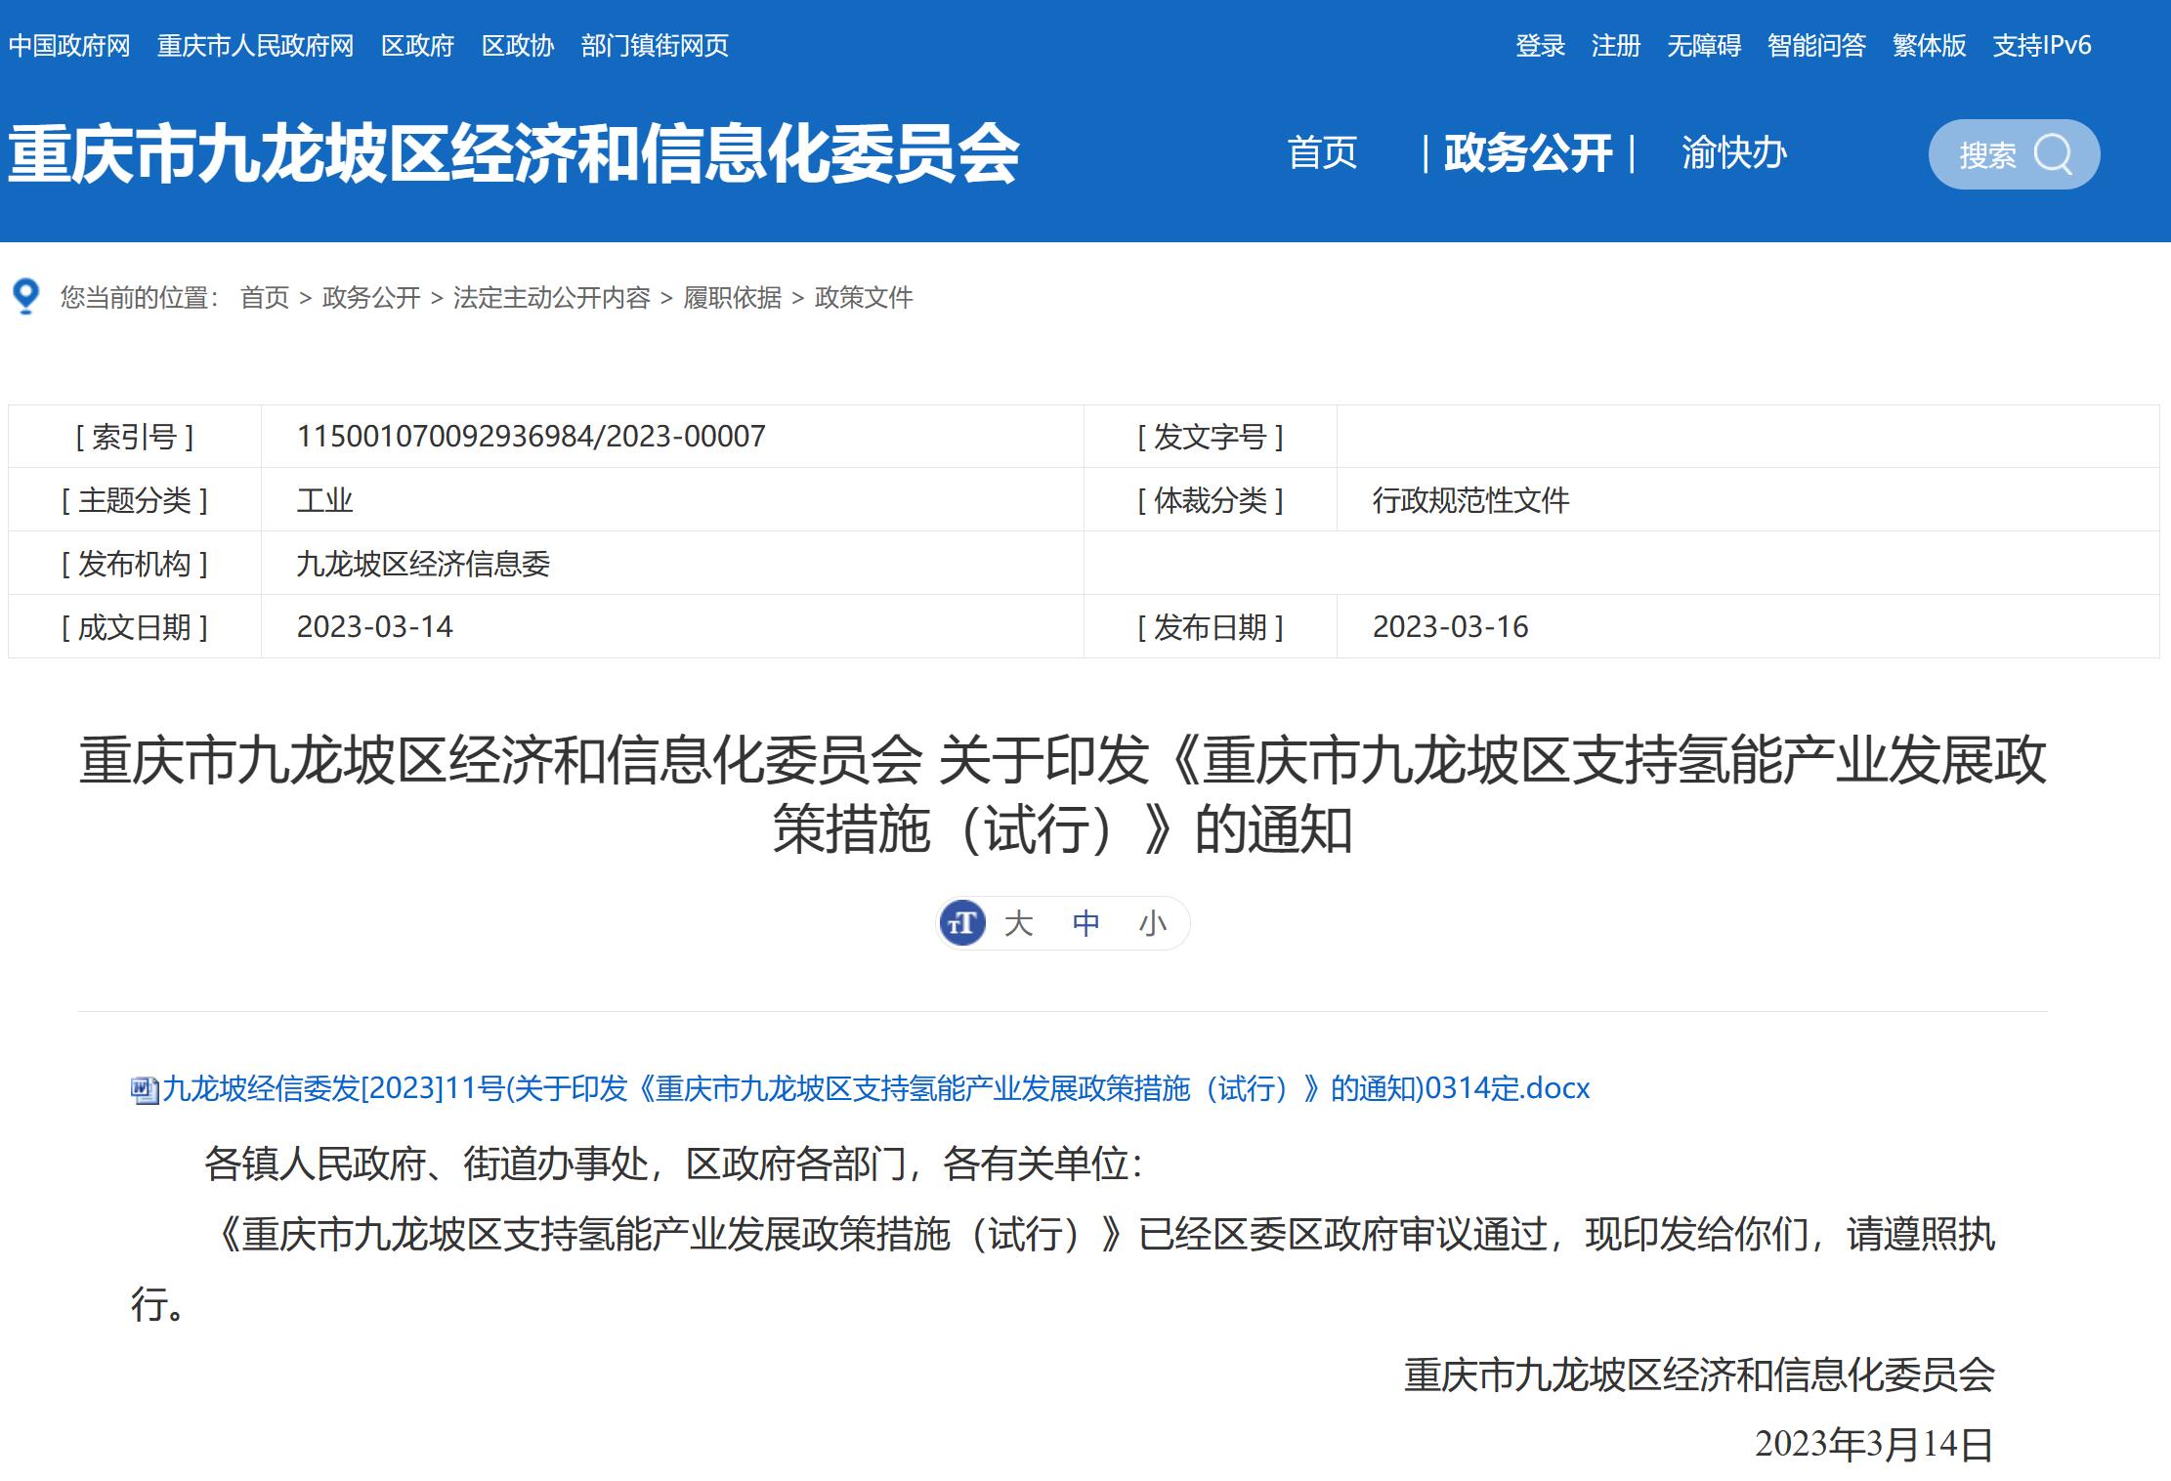Go to breadcrumb 政策文件

pyautogui.click(x=864, y=298)
